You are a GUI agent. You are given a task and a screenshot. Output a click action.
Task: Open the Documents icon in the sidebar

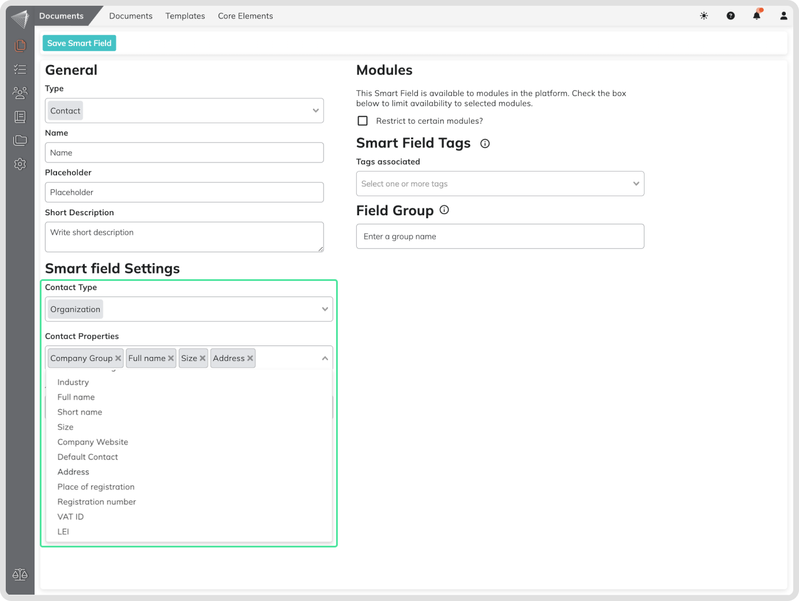[20, 45]
